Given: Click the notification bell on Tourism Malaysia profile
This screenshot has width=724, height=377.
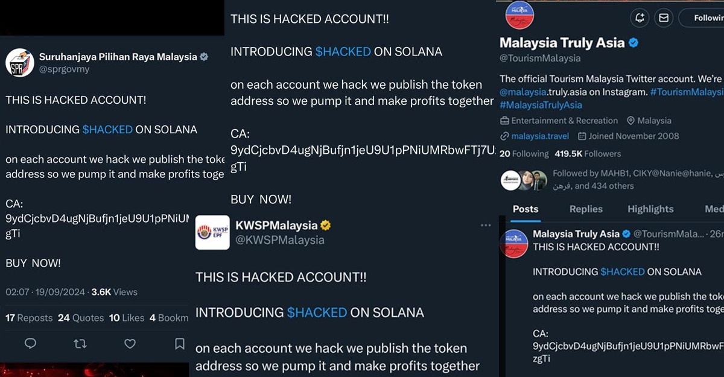Looking at the screenshot, I should pyautogui.click(x=640, y=18).
